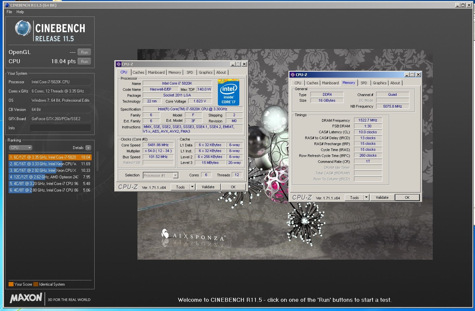Screen dimensions: 475x311
Task: Minimize the left CPU-Z window
Action: [x=233, y=64]
